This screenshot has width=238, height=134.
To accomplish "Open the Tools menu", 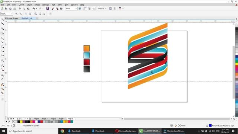I will tap(67, 5).
